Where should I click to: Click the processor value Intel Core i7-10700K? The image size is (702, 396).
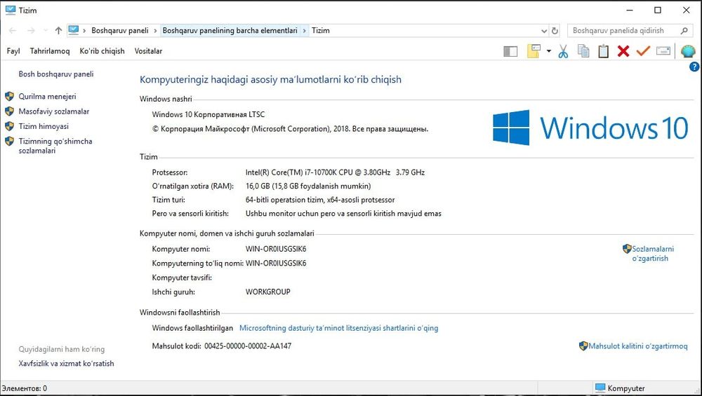point(335,172)
